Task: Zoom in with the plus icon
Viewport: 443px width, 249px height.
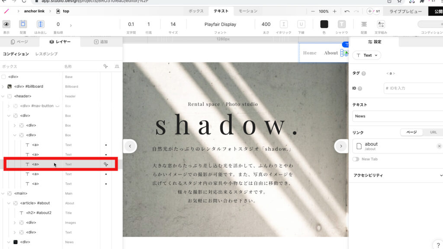Action: (x=334, y=11)
